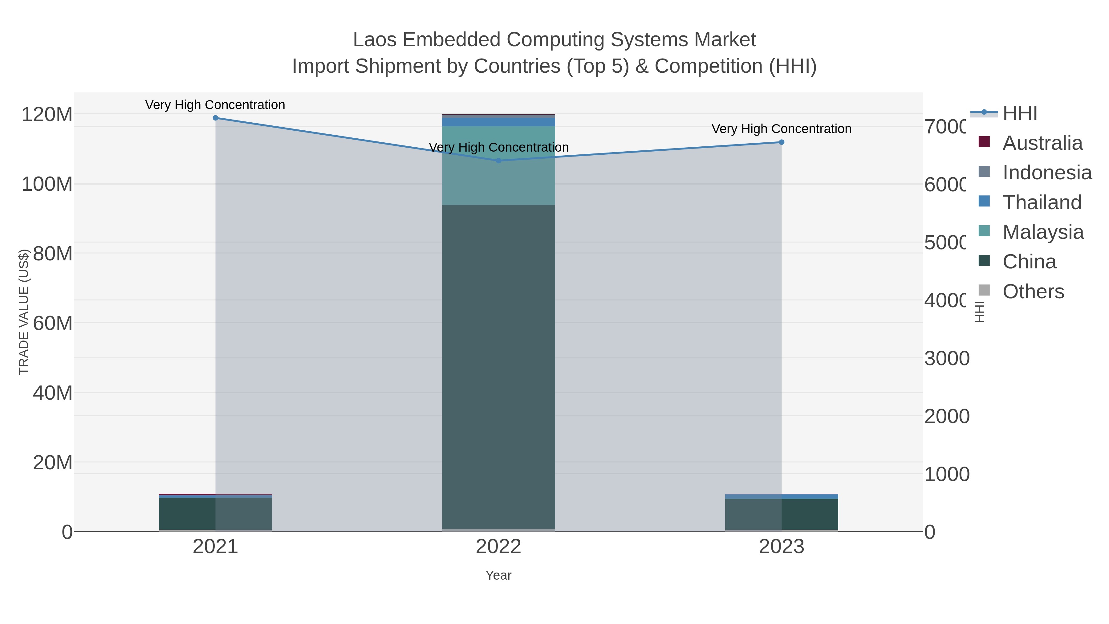This screenshot has height=624, width=1109.
Task: Click the Thailand segment of 2022 bar
Action: [x=498, y=122]
